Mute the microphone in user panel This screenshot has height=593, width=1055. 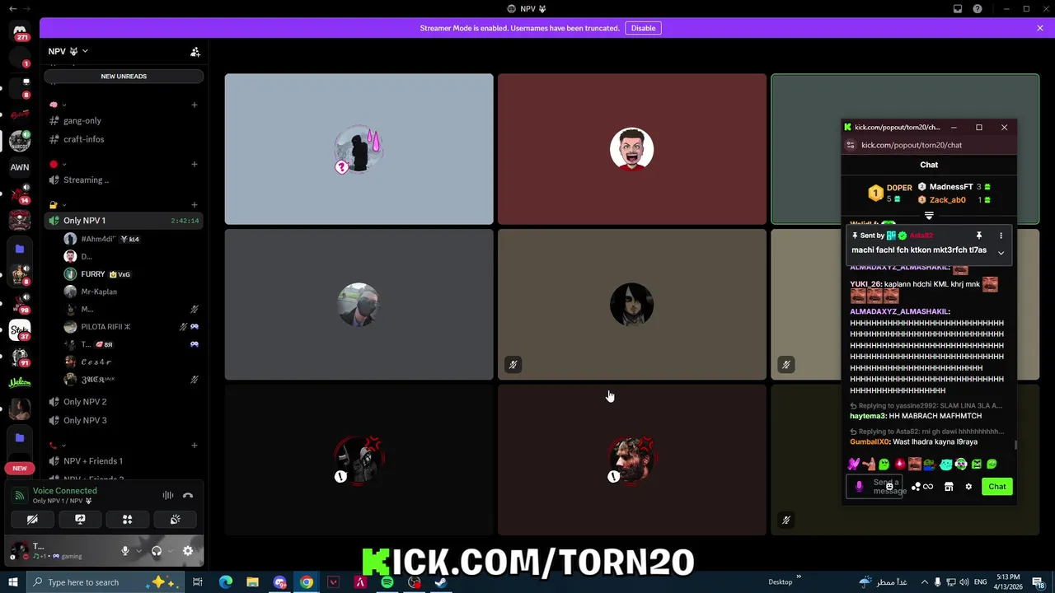click(x=125, y=551)
